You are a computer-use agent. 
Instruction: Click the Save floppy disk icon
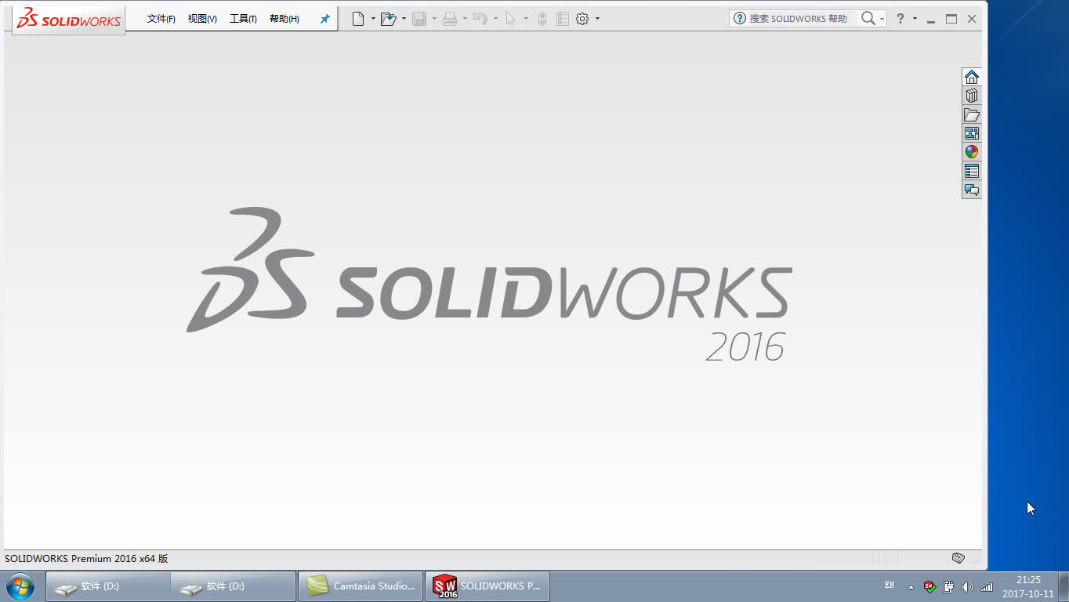pos(419,19)
